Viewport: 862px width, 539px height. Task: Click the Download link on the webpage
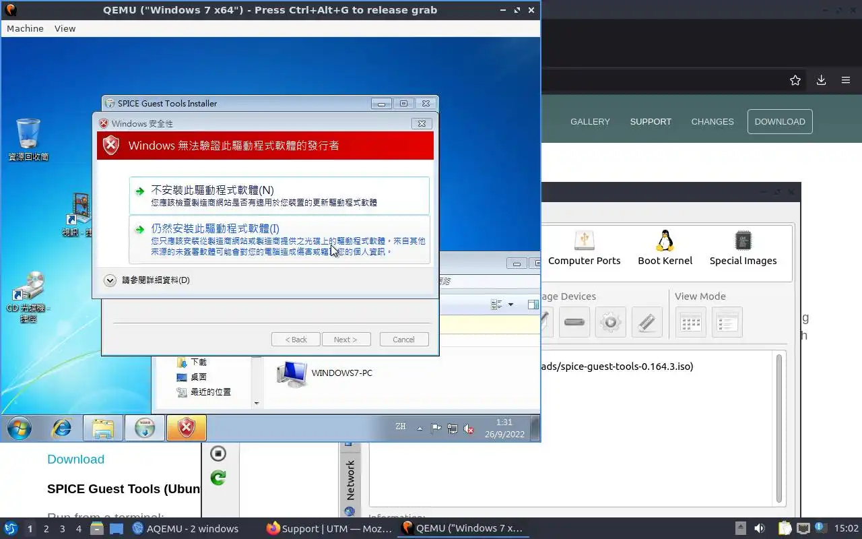point(75,459)
